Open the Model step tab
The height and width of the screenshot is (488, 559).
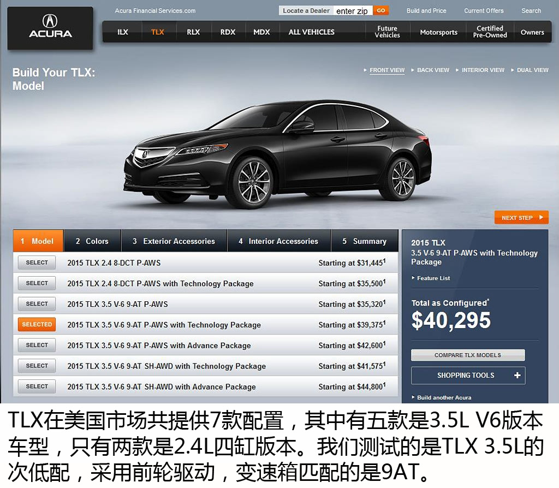coord(38,241)
